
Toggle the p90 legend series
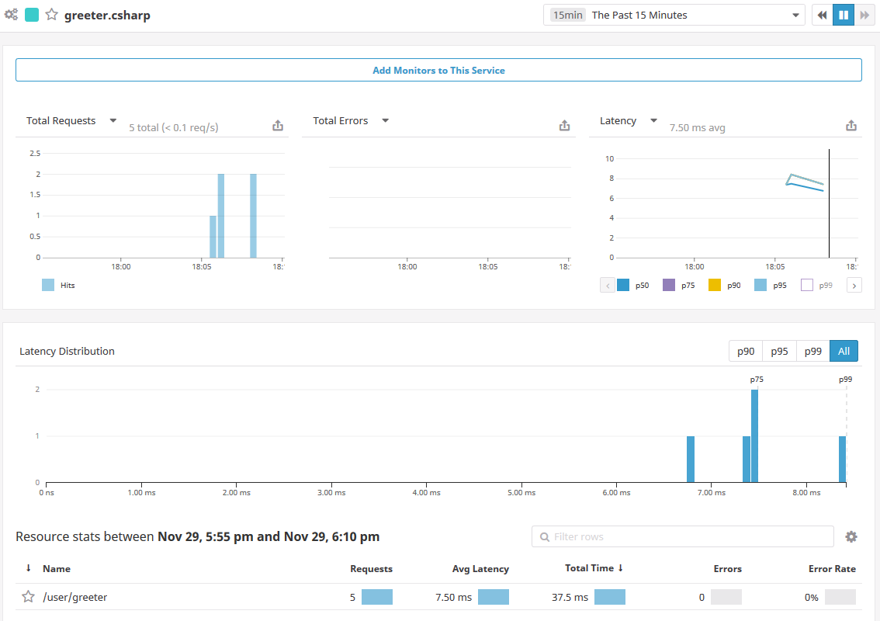pyautogui.click(x=715, y=285)
